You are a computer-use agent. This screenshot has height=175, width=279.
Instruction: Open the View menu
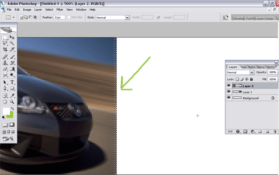69,10
